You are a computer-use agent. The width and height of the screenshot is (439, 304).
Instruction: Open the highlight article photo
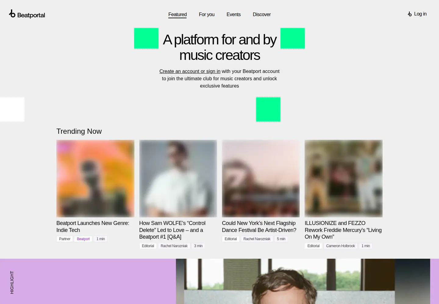pyautogui.click(x=303, y=281)
